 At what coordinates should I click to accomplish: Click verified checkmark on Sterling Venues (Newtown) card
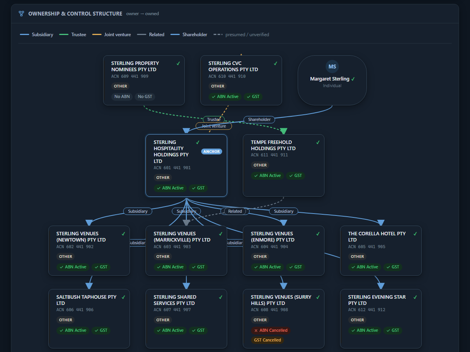tap(123, 234)
